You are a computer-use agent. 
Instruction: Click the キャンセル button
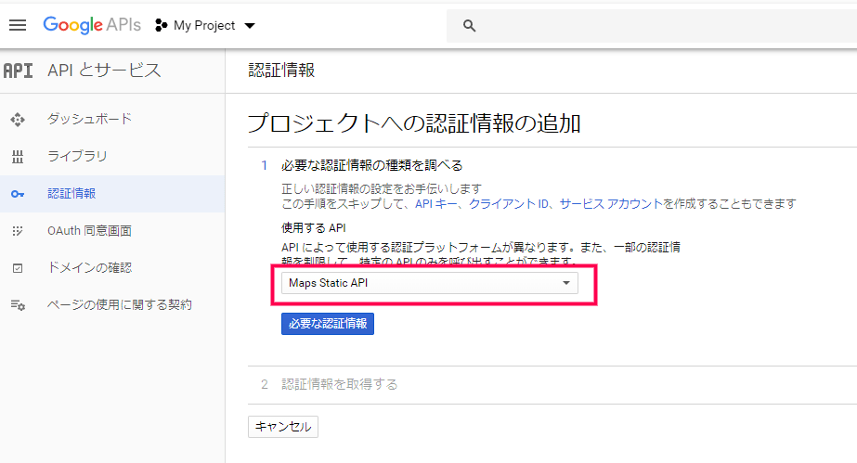283,427
